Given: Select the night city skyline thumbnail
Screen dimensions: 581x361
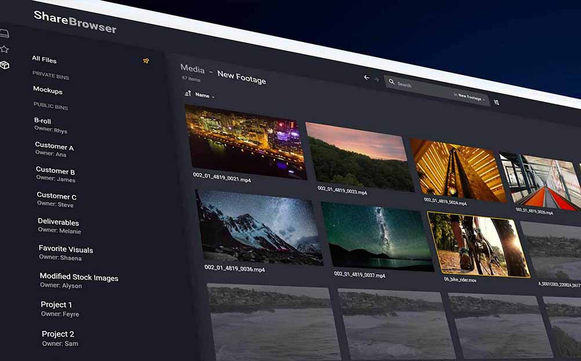Looking at the screenshot, I should pos(246,141).
